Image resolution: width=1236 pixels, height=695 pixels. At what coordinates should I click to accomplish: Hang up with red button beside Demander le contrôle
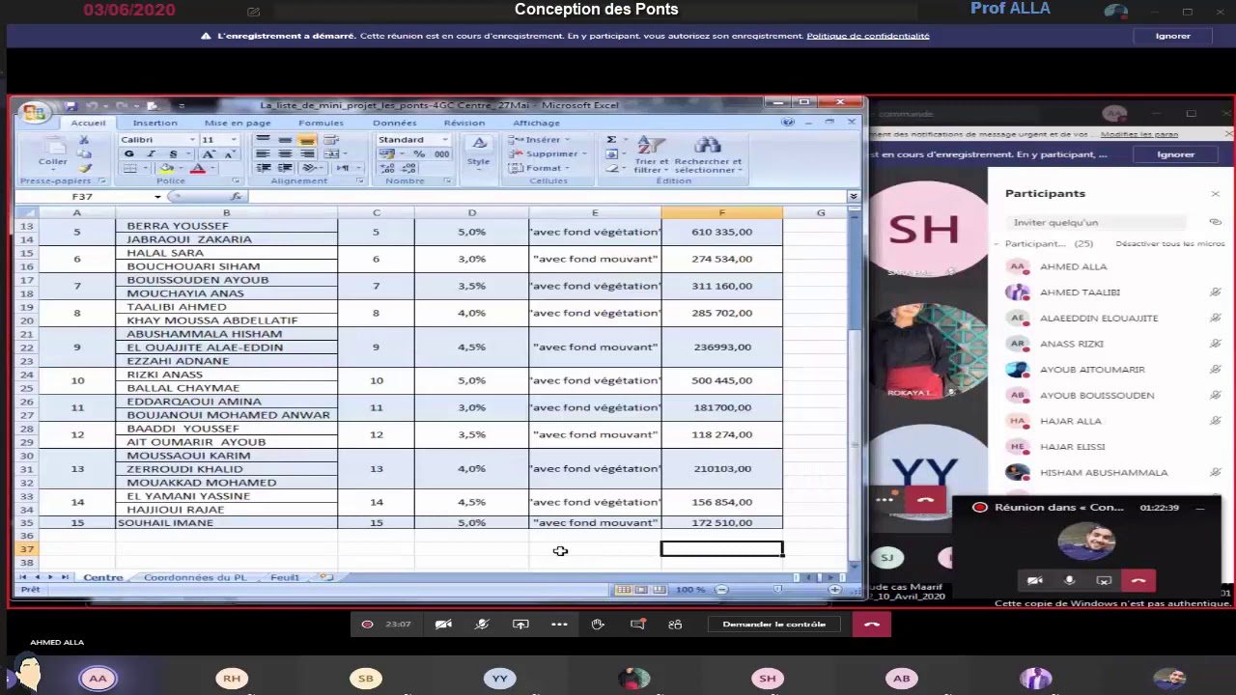click(872, 625)
